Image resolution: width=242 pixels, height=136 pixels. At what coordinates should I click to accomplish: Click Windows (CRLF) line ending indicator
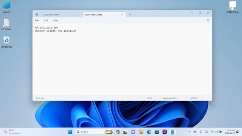(x=171, y=98)
